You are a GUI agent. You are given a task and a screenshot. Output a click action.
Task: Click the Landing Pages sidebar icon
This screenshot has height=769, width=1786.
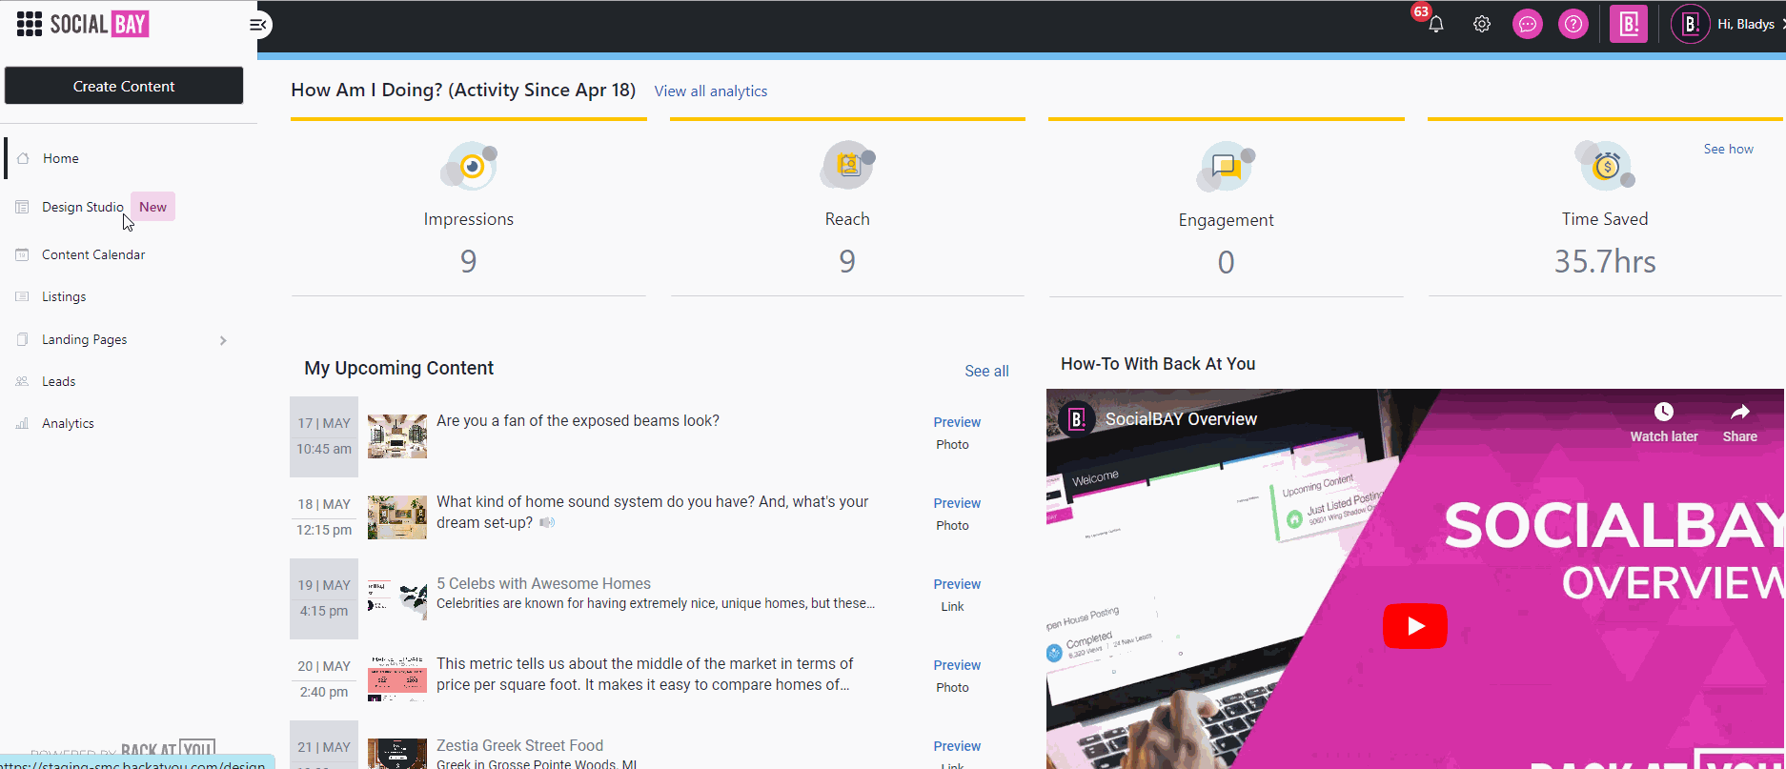click(x=22, y=339)
